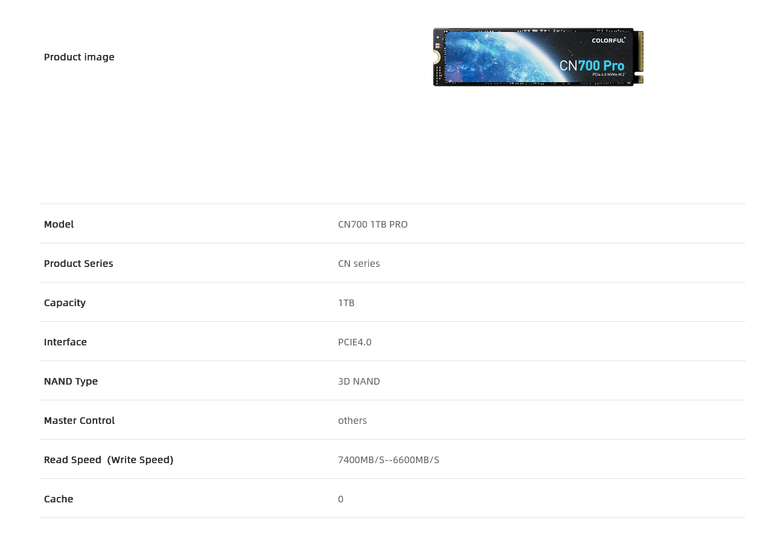Click the others value for Master Control

point(352,420)
